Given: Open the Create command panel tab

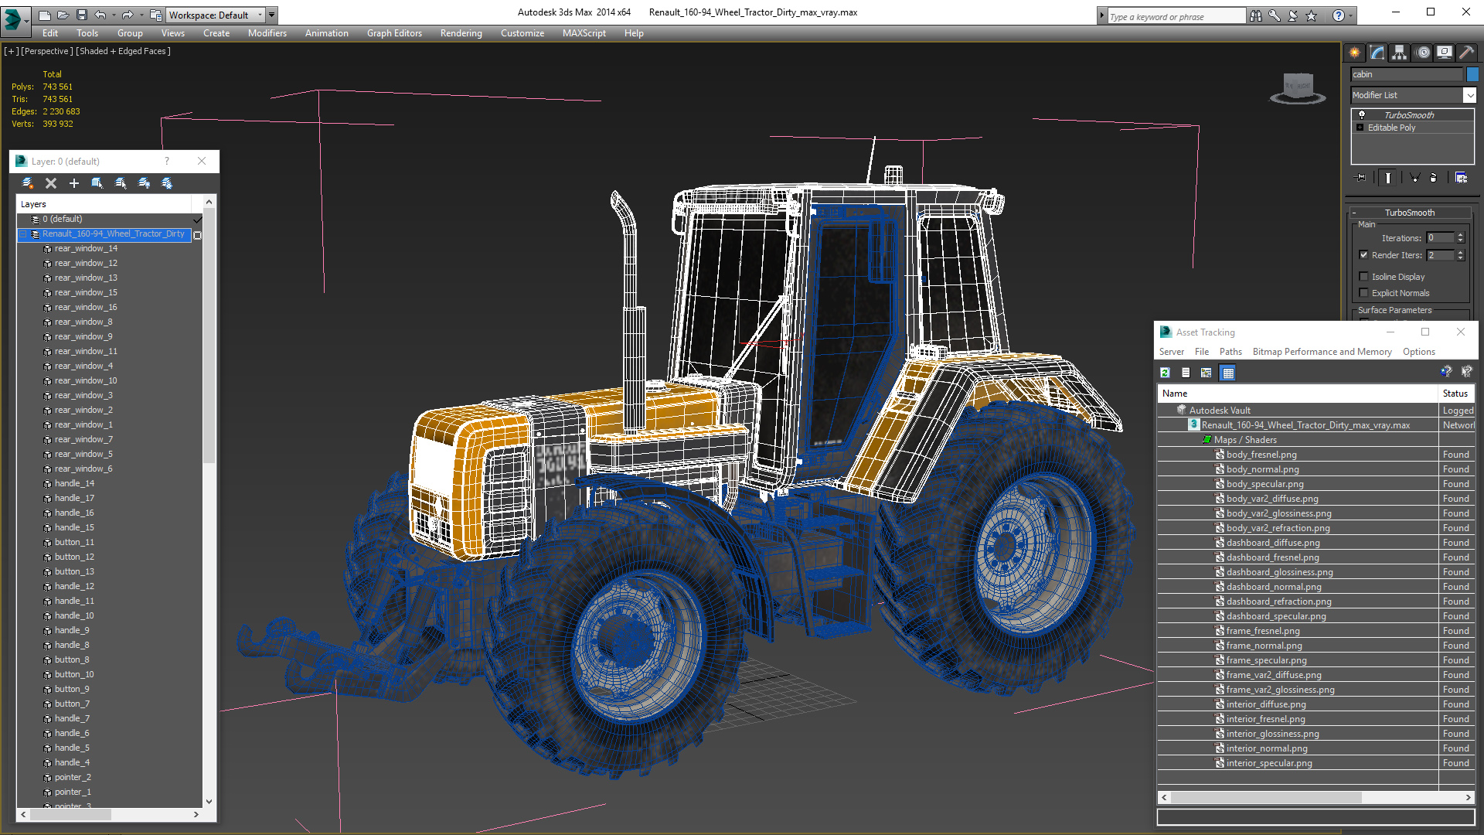Looking at the screenshot, I should point(1355,53).
